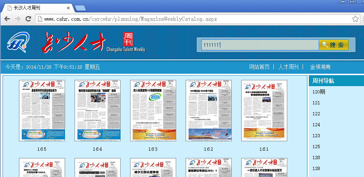Screen dimensions: 364x177
Task: Click the browser back arrow
Action: pos(7,19)
